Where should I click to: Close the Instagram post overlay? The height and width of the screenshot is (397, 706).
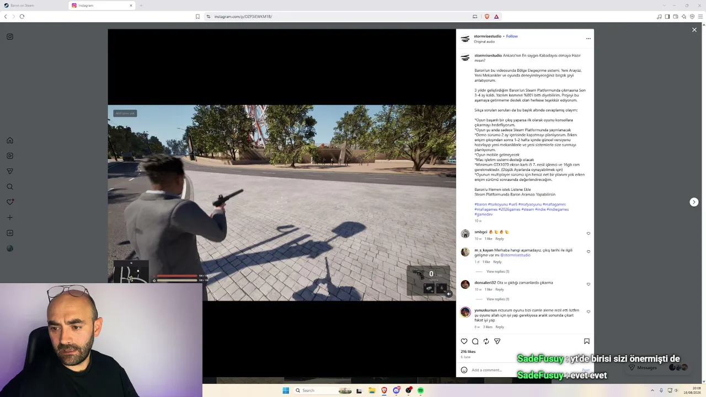tap(694, 30)
